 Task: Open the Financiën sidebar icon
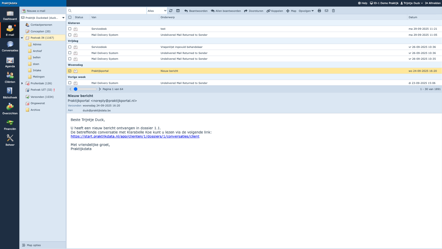coord(10,125)
